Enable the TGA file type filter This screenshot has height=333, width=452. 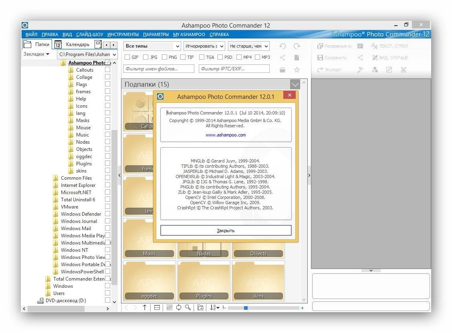(x=202, y=57)
